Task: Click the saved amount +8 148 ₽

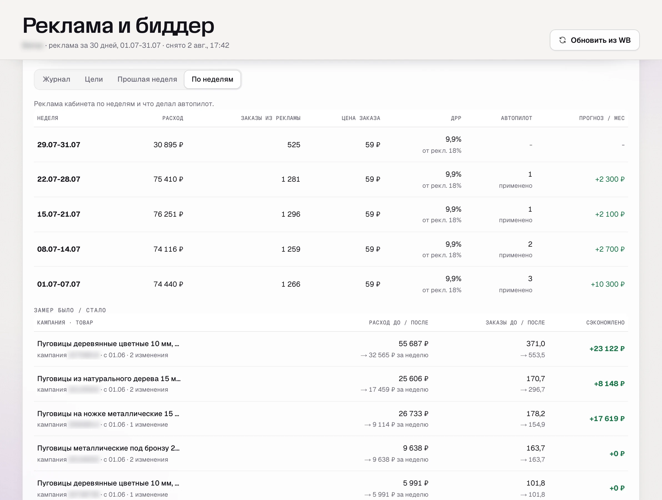Action: pyautogui.click(x=609, y=384)
